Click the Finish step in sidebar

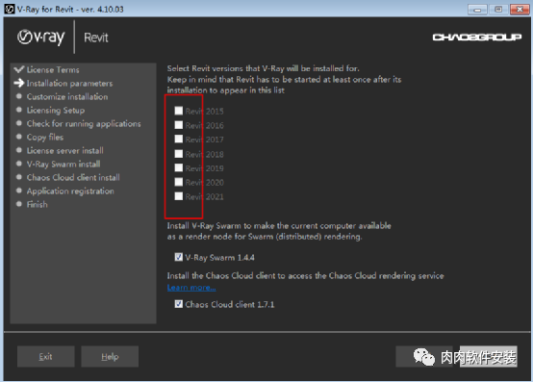[x=38, y=204]
